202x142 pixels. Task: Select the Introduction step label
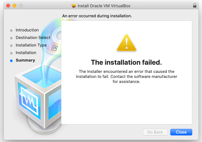[27, 30]
